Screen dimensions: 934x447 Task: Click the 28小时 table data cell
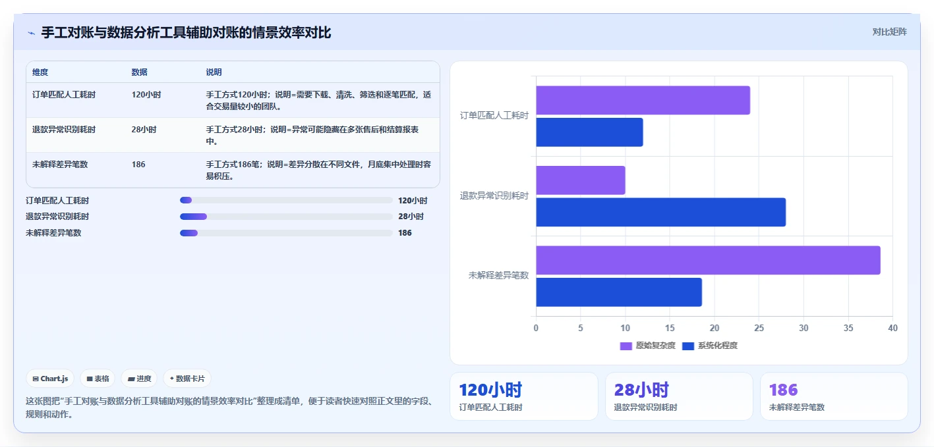144,130
